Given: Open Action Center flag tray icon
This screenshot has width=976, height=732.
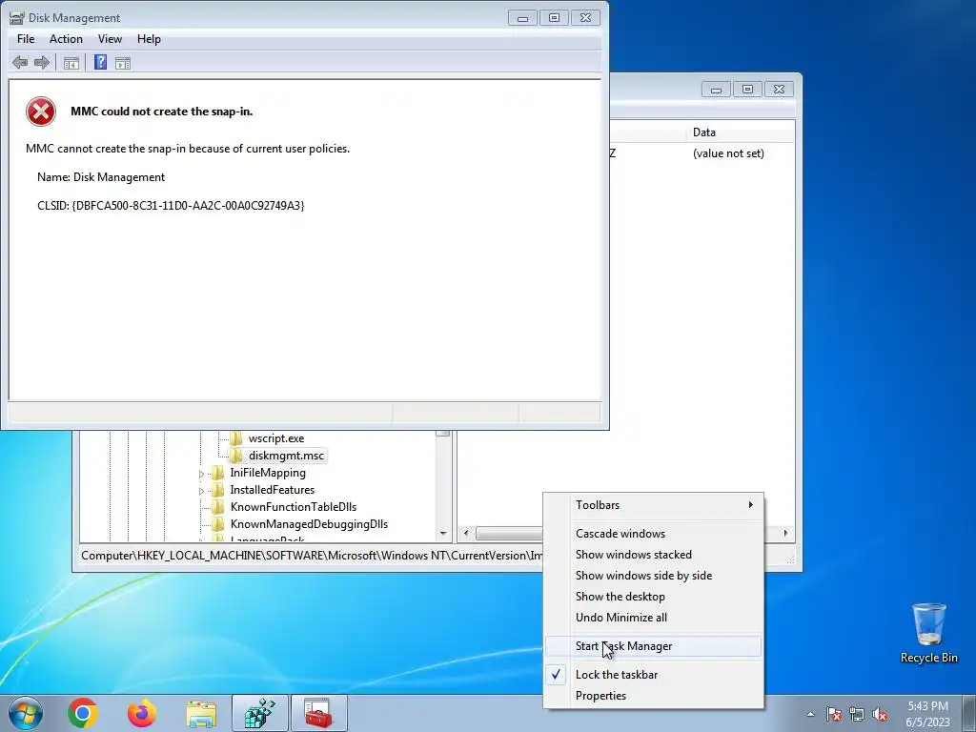Looking at the screenshot, I should [x=834, y=714].
